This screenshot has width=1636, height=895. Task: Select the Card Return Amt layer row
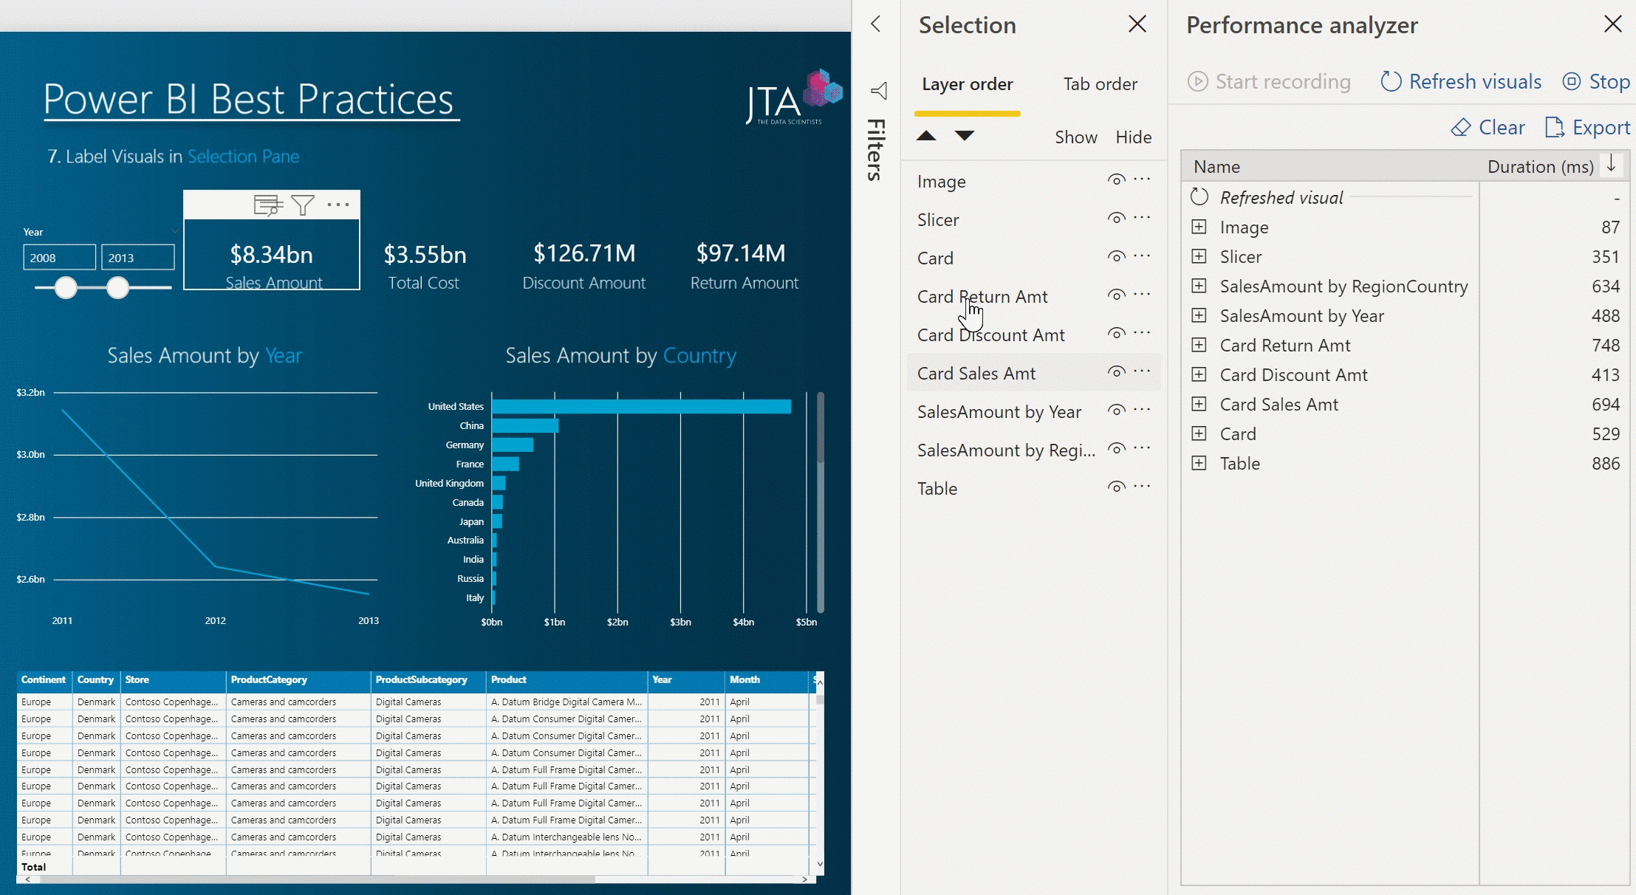(x=1033, y=296)
